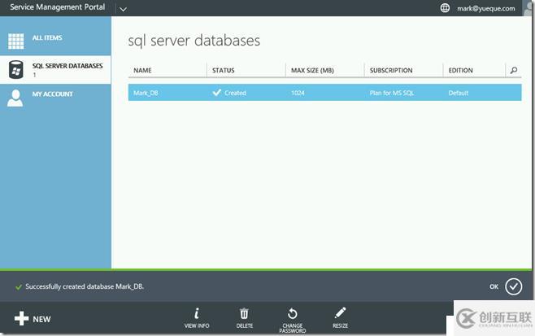Click the Successfully created database message
The image size is (535, 336).
click(85, 286)
